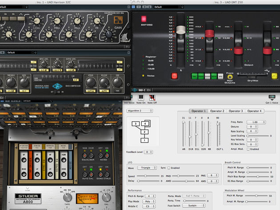Set Auto Cal to OFF on Studer
This screenshot has width=280, height=210.
84,174
